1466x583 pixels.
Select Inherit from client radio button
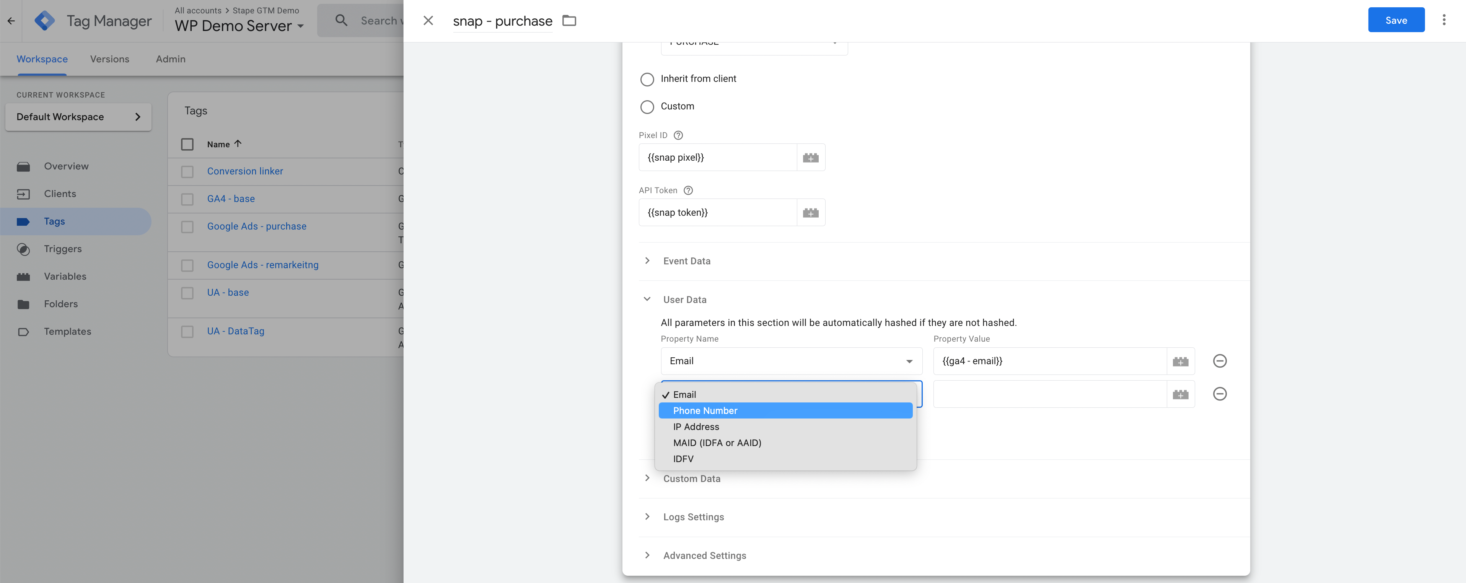click(x=646, y=78)
